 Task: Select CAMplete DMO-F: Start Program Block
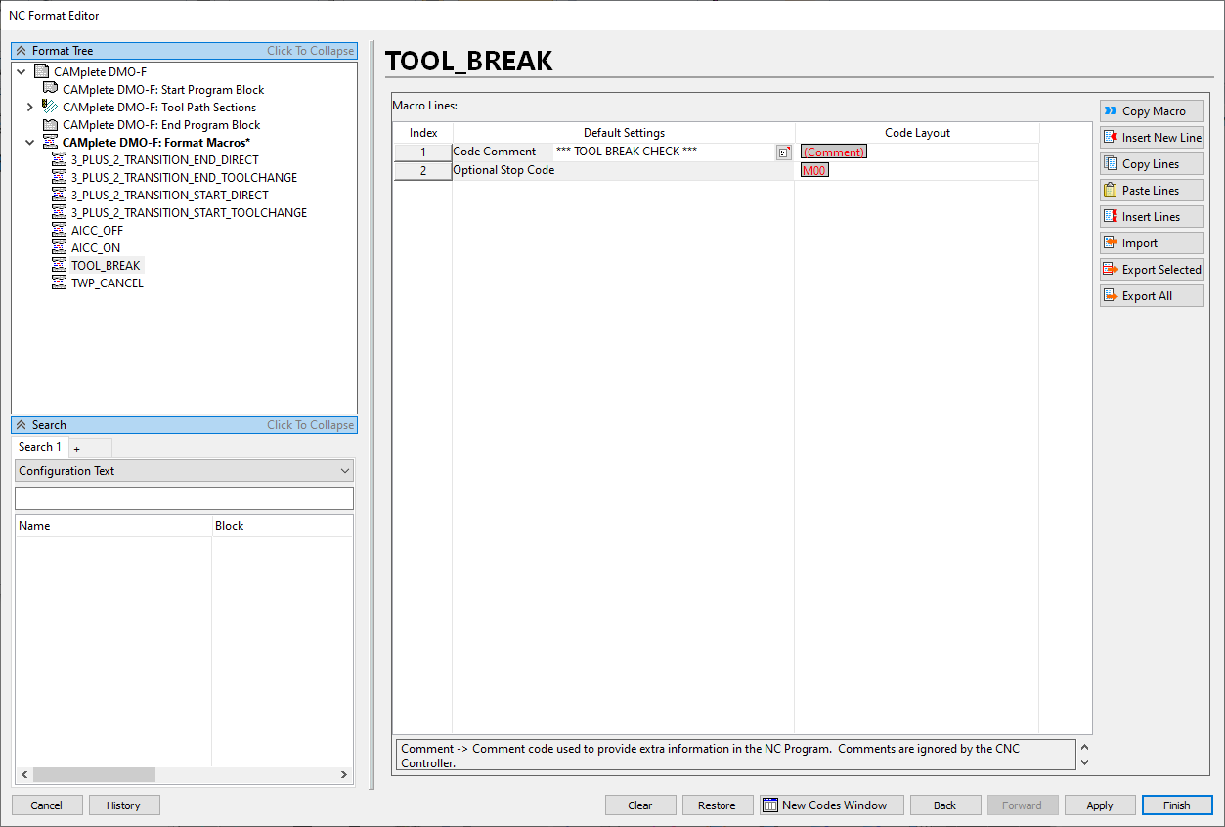(x=163, y=90)
